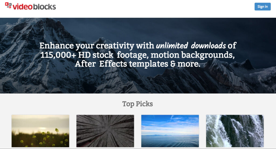
Task: Open the ocean horizon video thumbnail
Action: tap(170, 131)
